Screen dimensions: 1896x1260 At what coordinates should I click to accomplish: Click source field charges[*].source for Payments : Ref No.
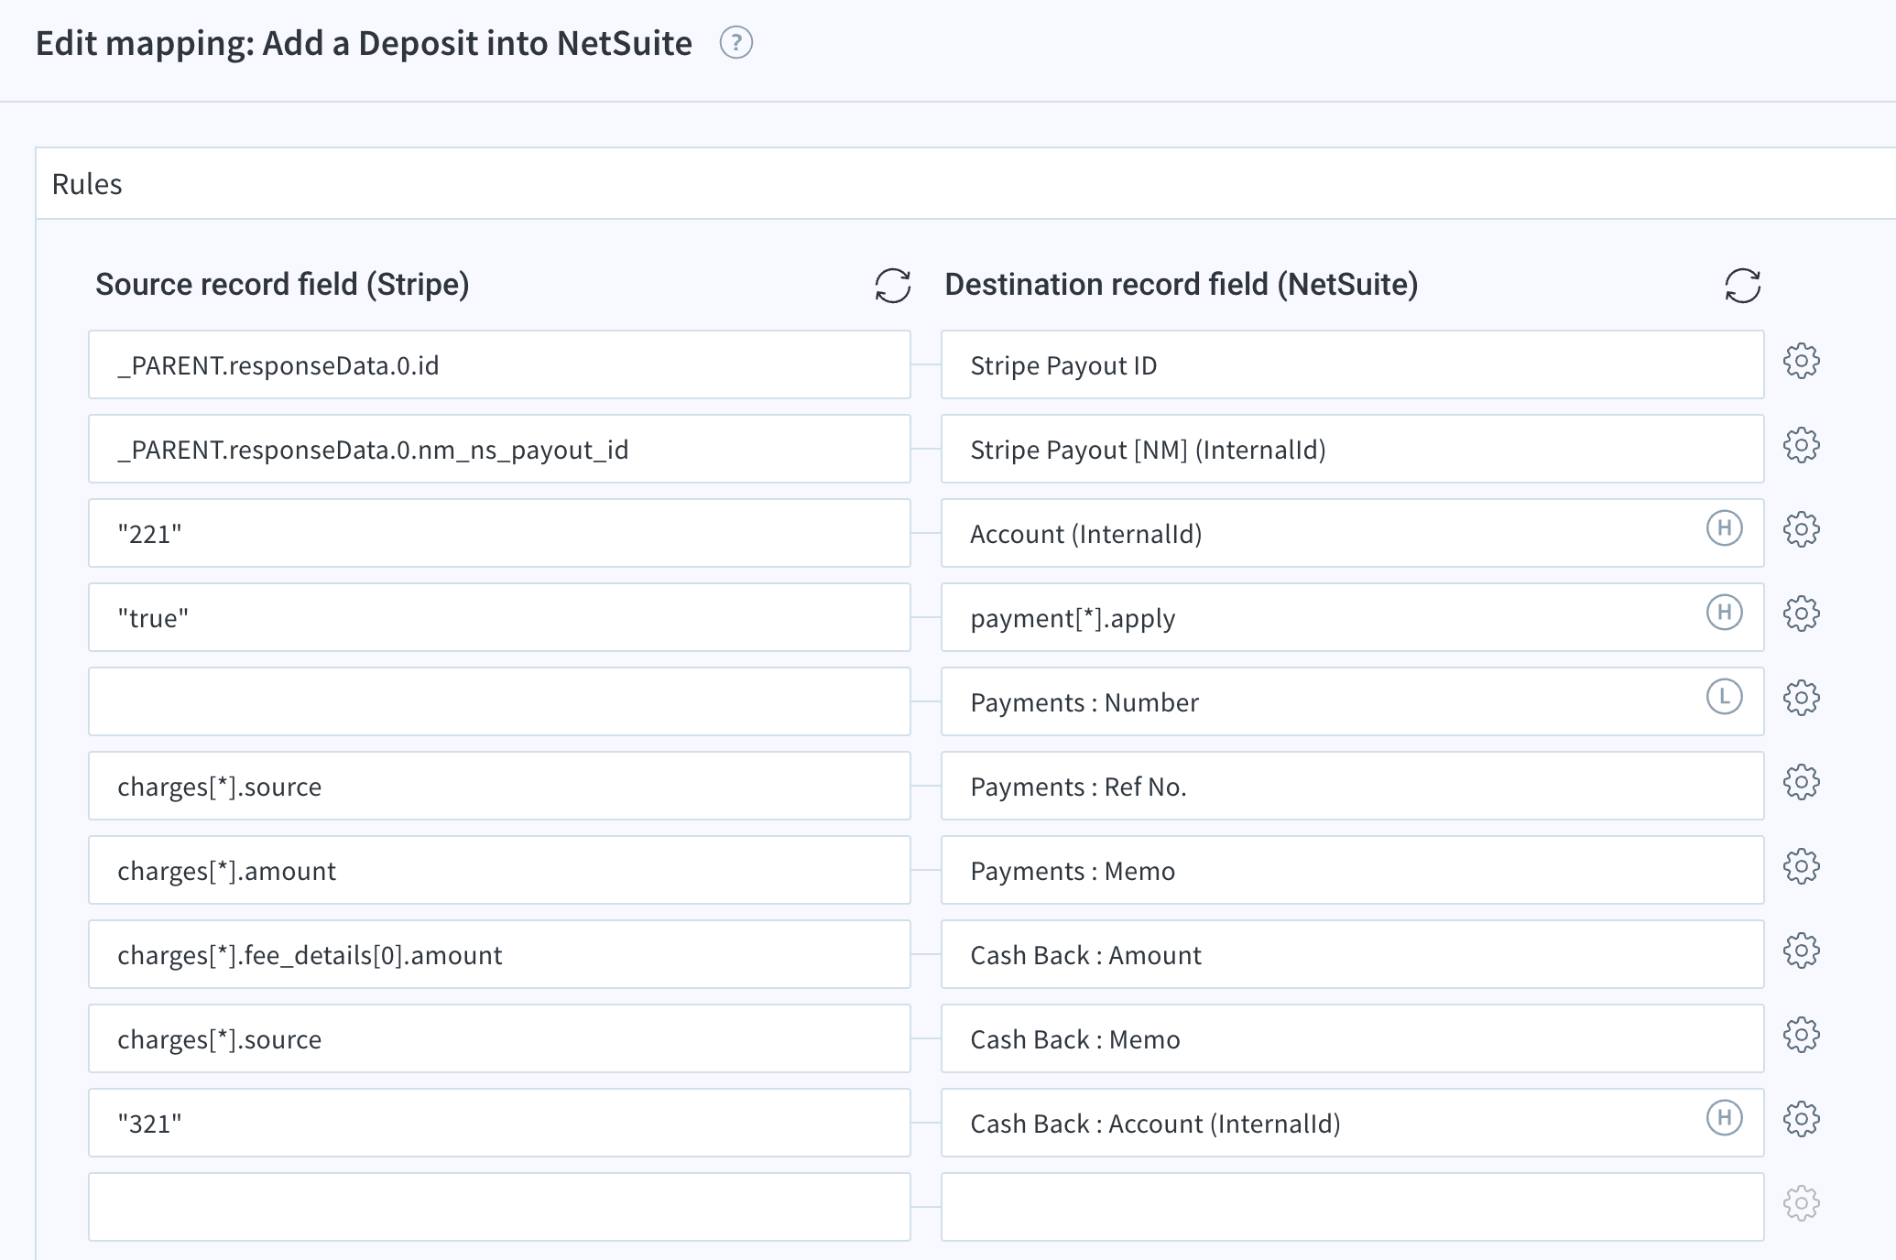pos(499,786)
